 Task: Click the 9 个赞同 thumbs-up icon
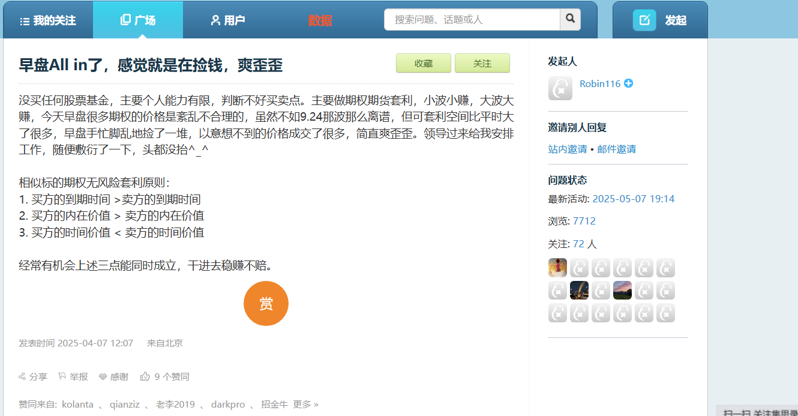click(145, 376)
